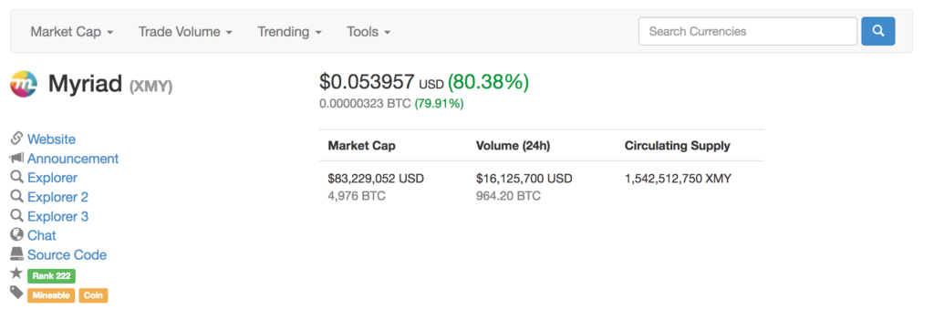Click the globe icon beside Chat

[16, 234]
